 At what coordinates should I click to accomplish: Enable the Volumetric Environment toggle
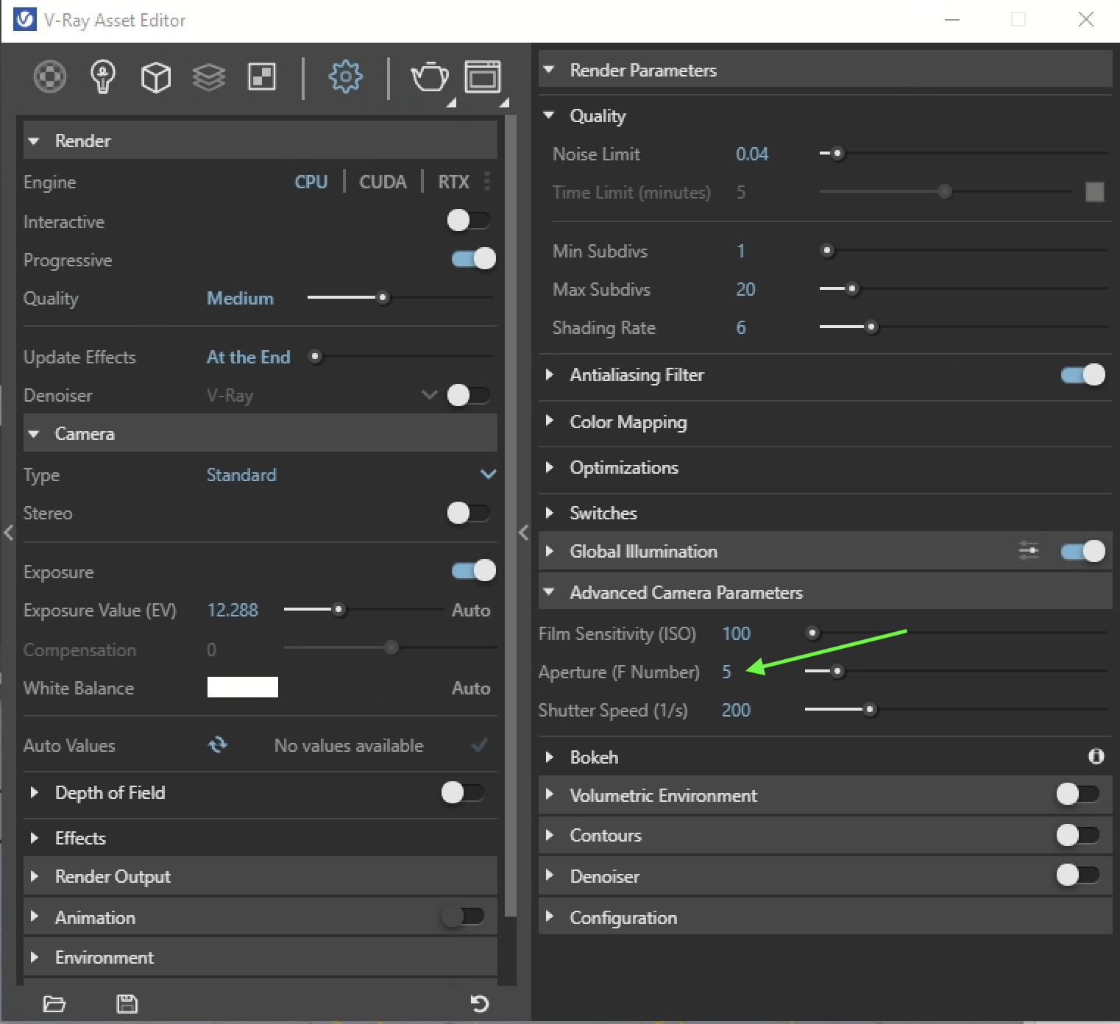point(1077,794)
